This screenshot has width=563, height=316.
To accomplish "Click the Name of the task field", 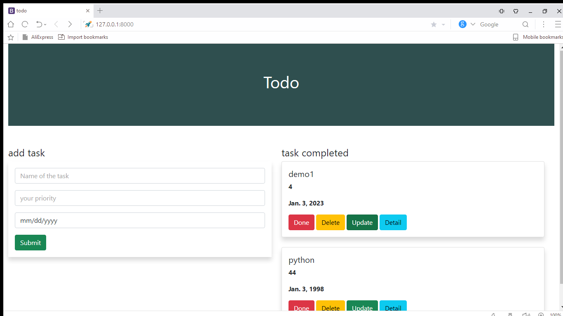I will pos(140,176).
